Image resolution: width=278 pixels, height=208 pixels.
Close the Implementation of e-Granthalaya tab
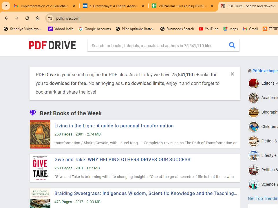coord(74,6)
